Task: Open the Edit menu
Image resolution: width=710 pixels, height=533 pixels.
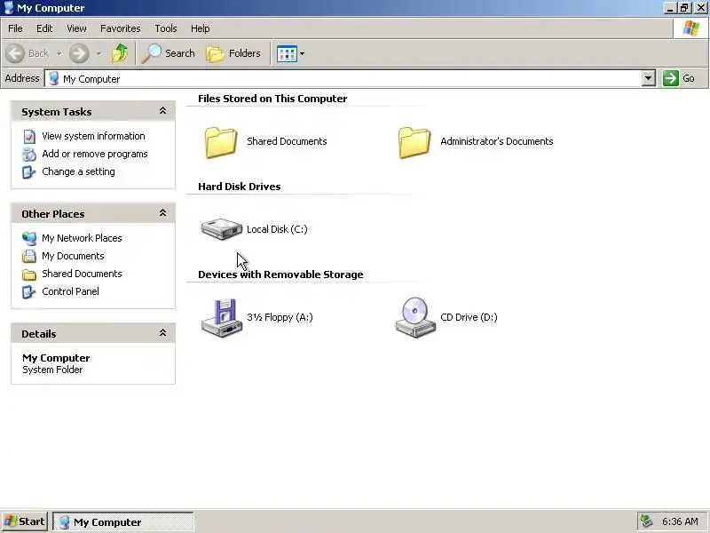Action: (x=44, y=28)
